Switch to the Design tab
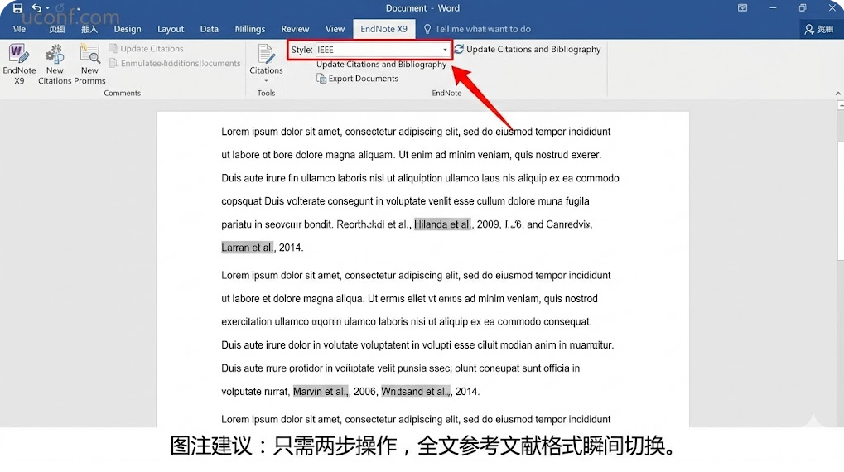Screen dimensions: 844x472 tap(128, 29)
